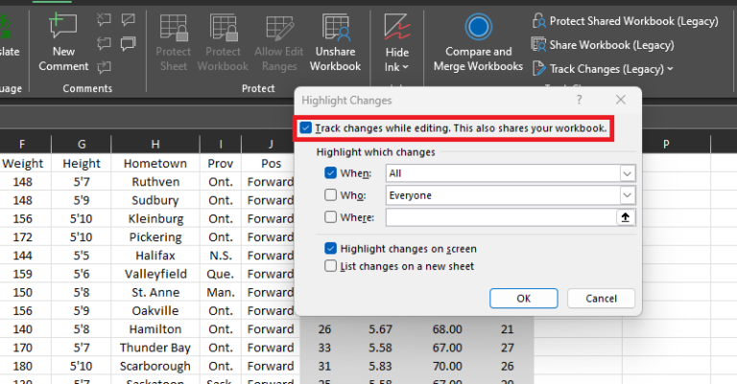Click the Hometown header cell

[155, 163]
